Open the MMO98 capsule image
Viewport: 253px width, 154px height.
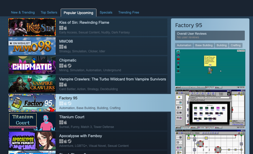(x=32, y=46)
